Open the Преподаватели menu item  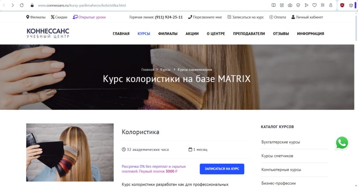pos(249,34)
